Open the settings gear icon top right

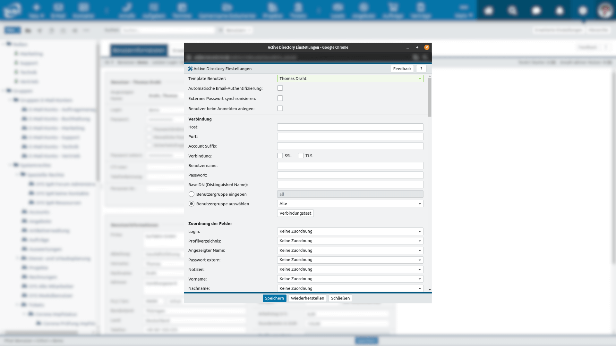[x=583, y=10]
